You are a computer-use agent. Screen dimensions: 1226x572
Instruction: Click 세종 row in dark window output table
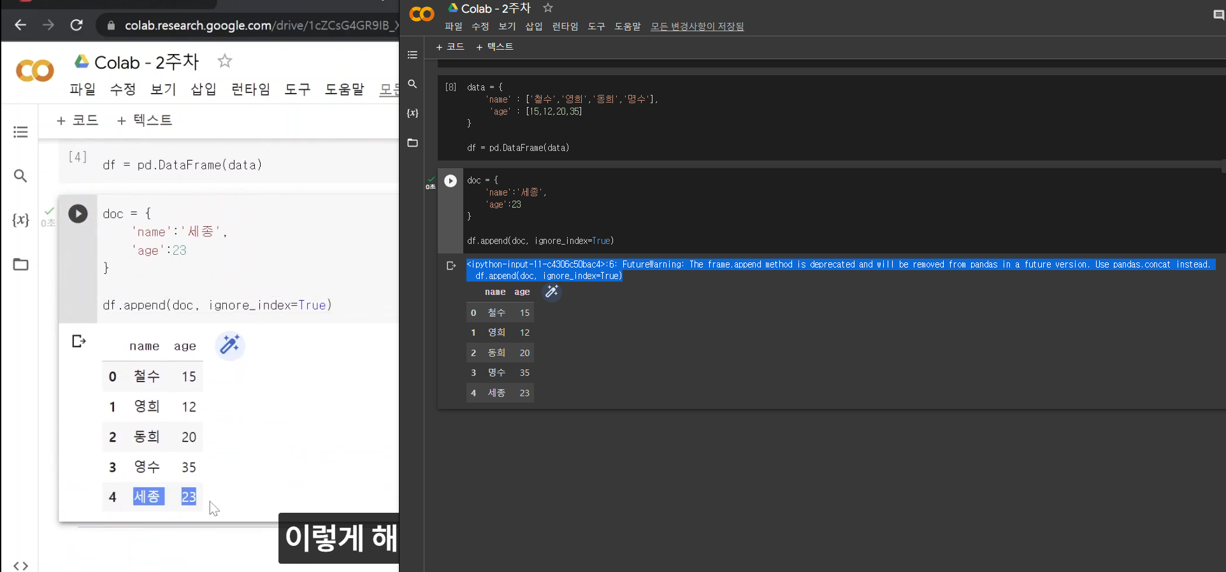coord(500,393)
